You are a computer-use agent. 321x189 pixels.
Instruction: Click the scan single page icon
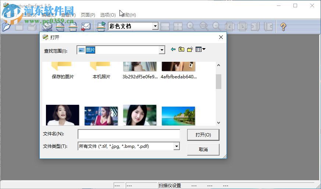(73, 26)
